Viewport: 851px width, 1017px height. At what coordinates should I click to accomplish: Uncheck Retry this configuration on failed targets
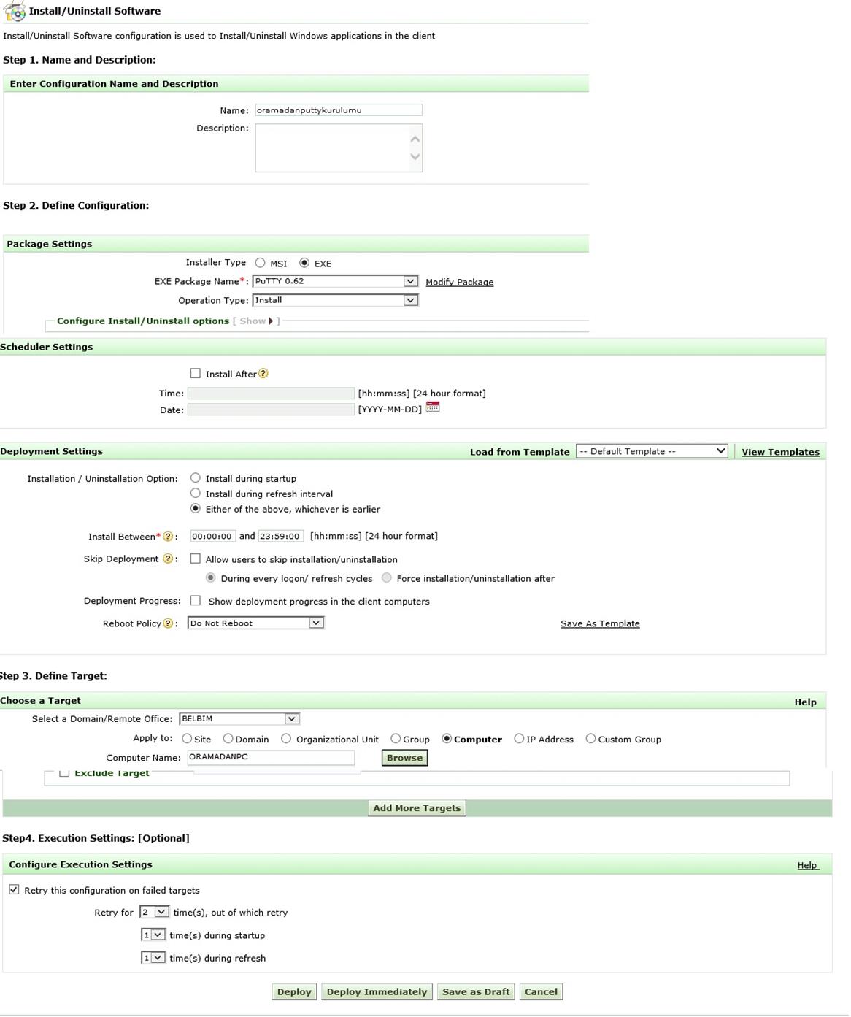[x=14, y=889]
